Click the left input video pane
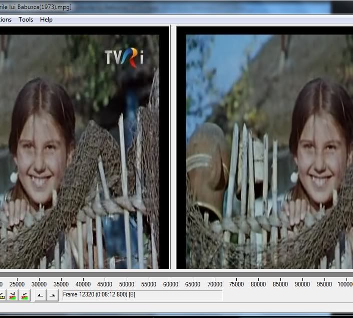 80,150
